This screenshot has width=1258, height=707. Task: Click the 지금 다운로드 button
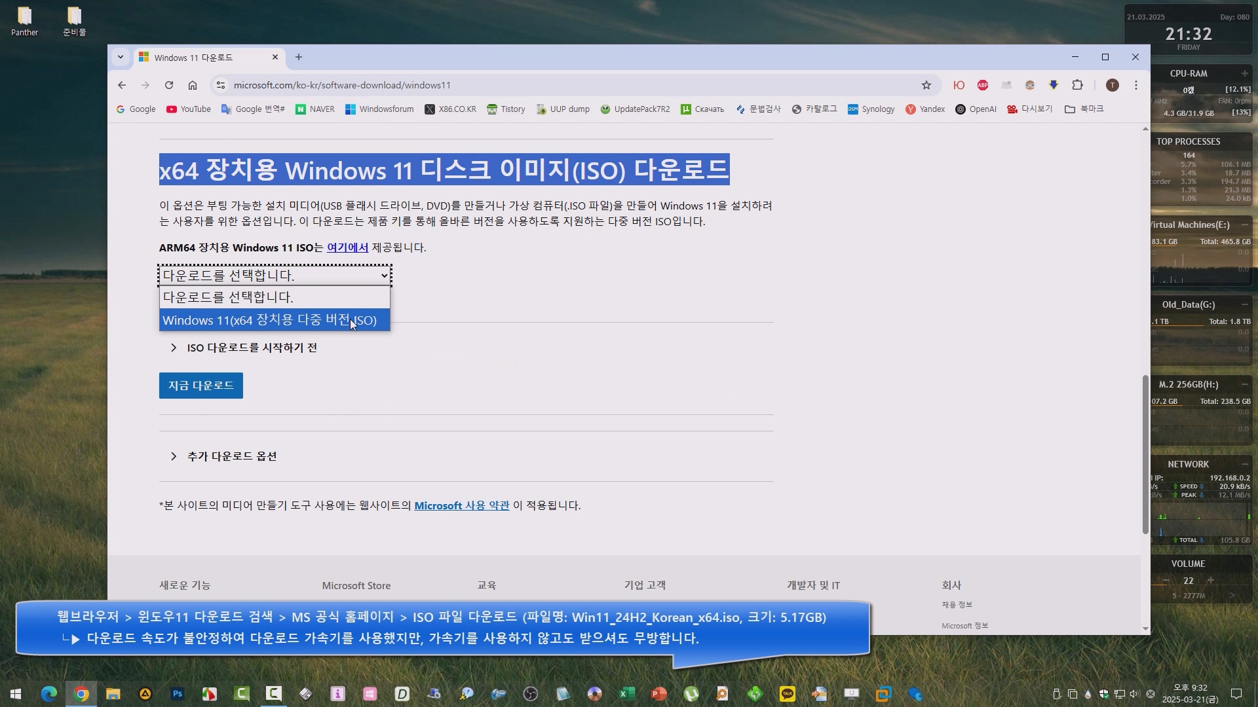pos(201,386)
